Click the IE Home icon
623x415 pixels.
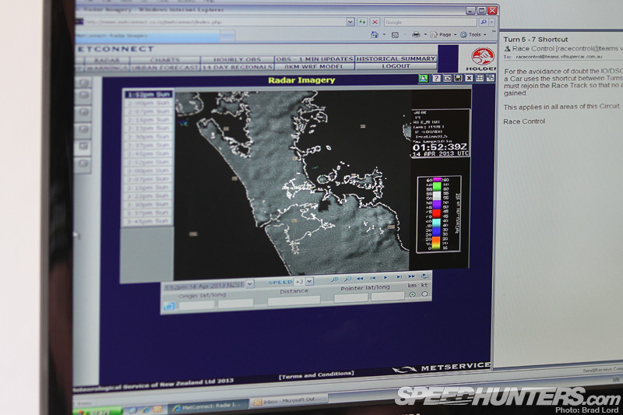coord(375,35)
